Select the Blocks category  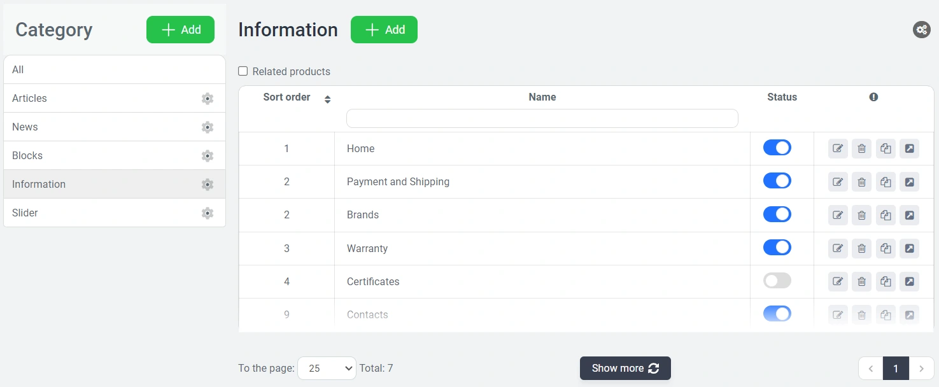click(27, 155)
